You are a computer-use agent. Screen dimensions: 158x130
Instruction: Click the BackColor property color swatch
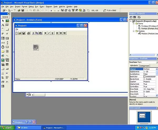pos(145,77)
